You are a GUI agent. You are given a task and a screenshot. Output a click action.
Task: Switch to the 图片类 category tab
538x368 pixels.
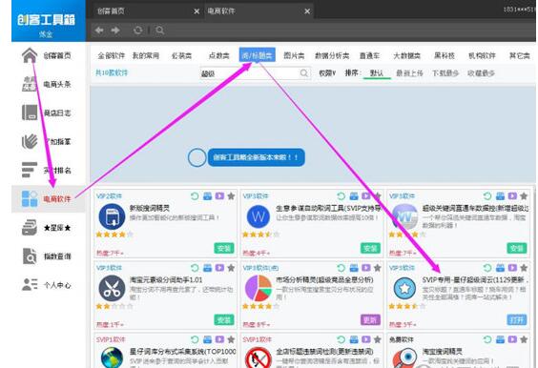294,55
